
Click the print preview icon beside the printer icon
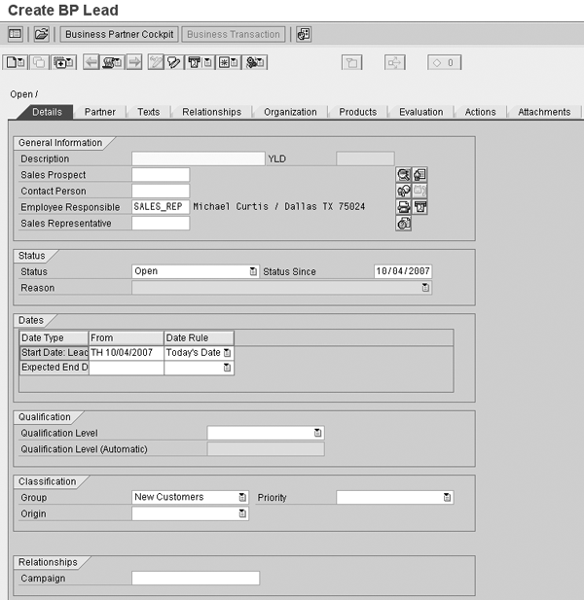pos(420,207)
